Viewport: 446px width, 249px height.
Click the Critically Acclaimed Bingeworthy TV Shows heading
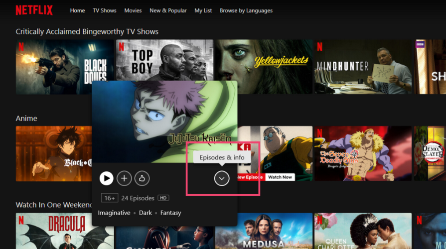[x=87, y=31]
